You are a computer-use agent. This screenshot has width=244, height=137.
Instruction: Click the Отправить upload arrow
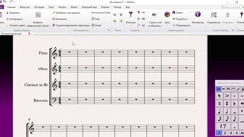[228, 15]
